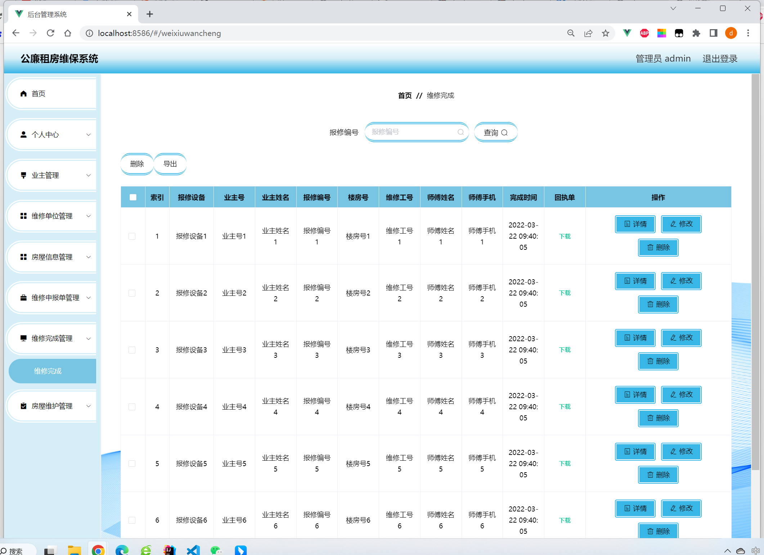Open Chrome from the Windows taskbar
Viewport: 764px width, 555px height.
(98, 550)
